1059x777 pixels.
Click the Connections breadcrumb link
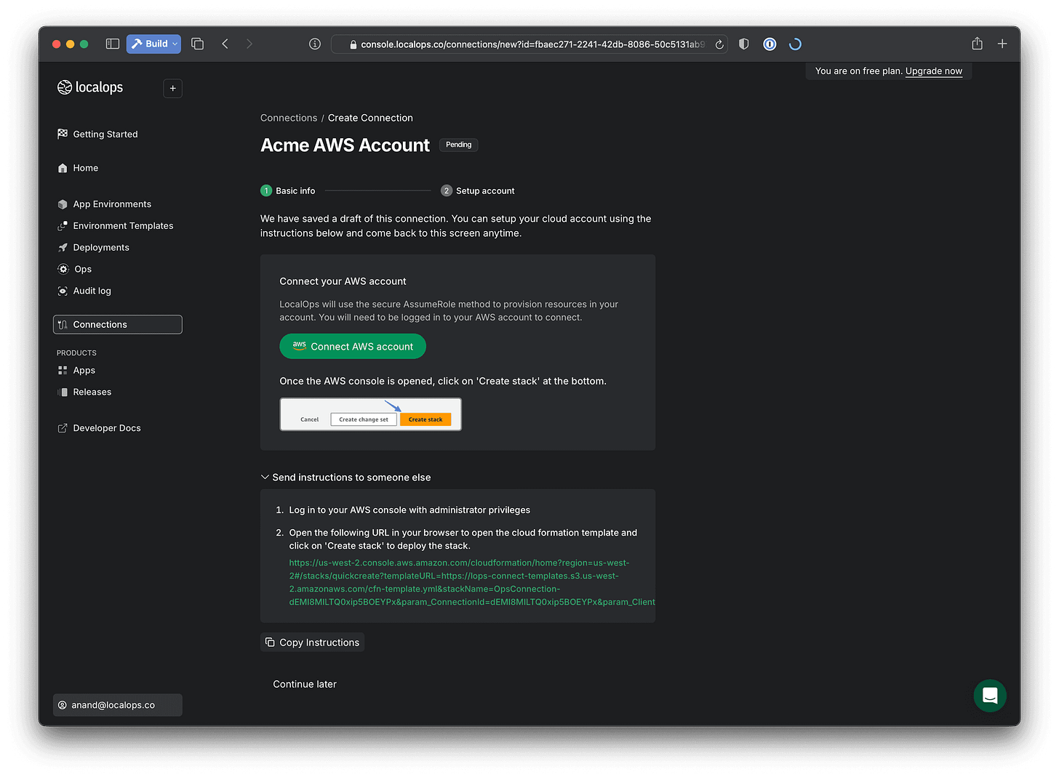289,118
